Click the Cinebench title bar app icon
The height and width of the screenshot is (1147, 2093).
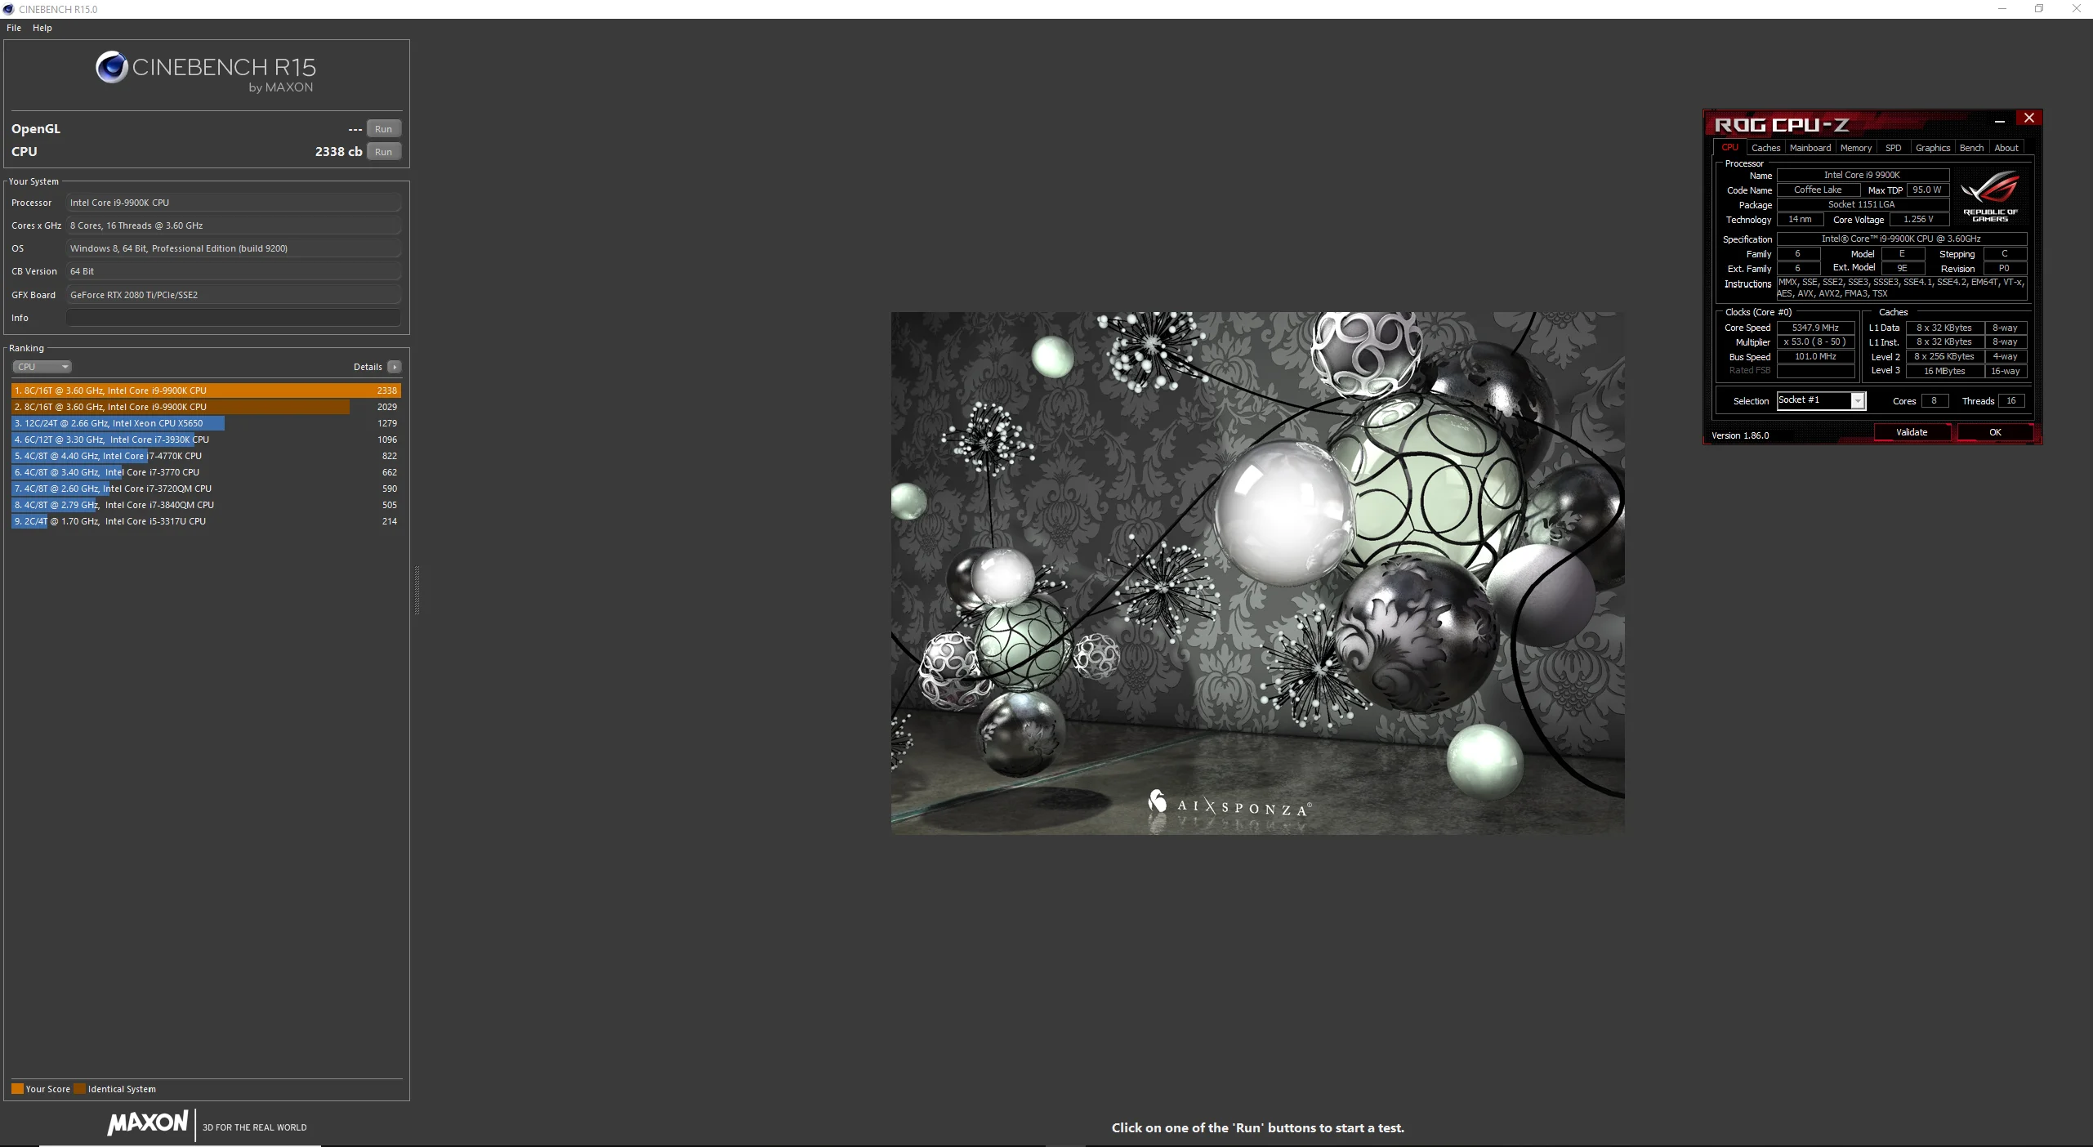pyautogui.click(x=8, y=9)
